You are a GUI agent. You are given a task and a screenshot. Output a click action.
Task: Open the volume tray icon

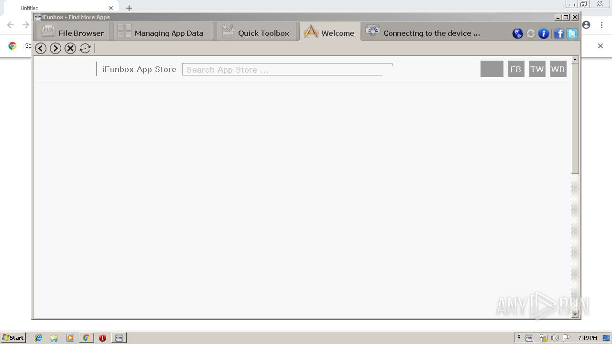(x=555, y=338)
